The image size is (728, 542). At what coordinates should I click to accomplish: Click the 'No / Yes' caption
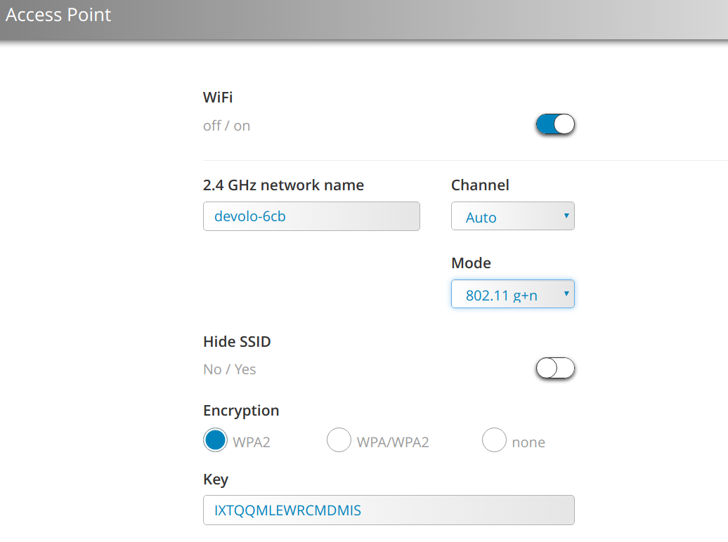pyautogui.click(x=230, y=369)
